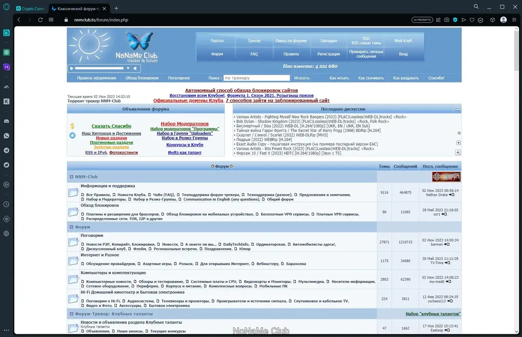Collapse the Форум category section
Image resolution: width=522 pixels, height=337 pixels.
tap(71, 227)
